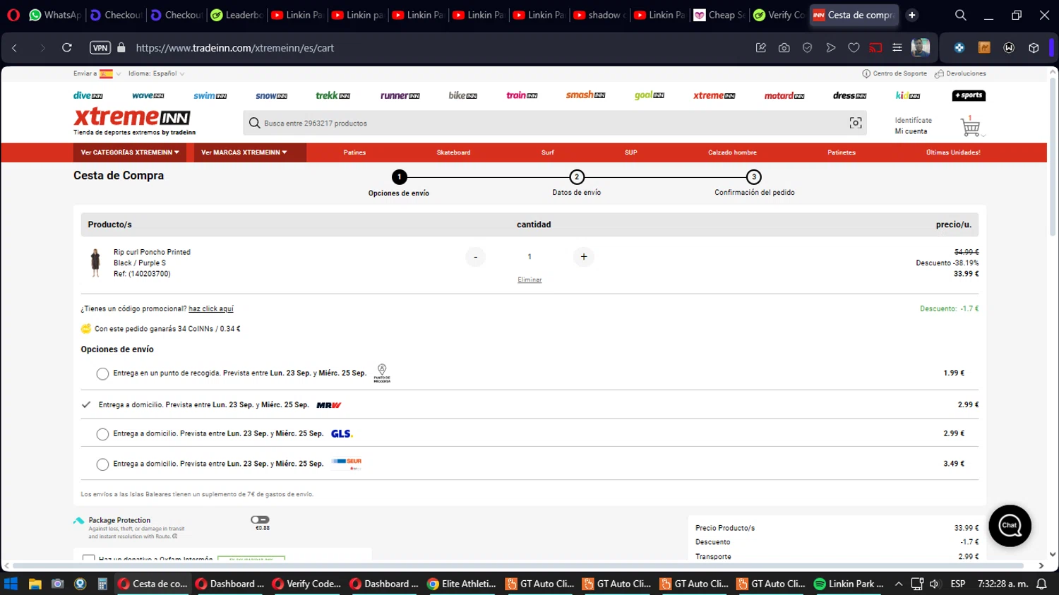Viewport: 1059px width, 595px height.
Task: Click the product search field
Action: 554,123
